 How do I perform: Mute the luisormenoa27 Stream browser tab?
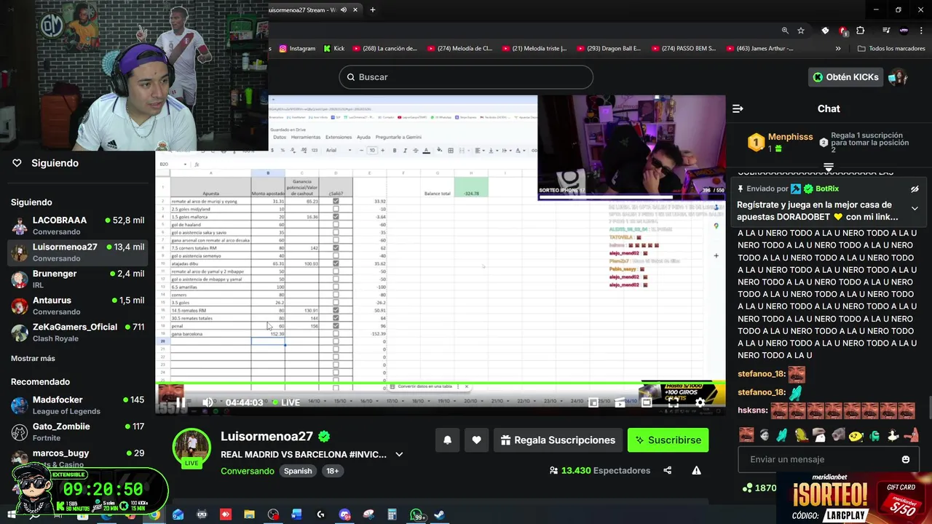point(343,10)
